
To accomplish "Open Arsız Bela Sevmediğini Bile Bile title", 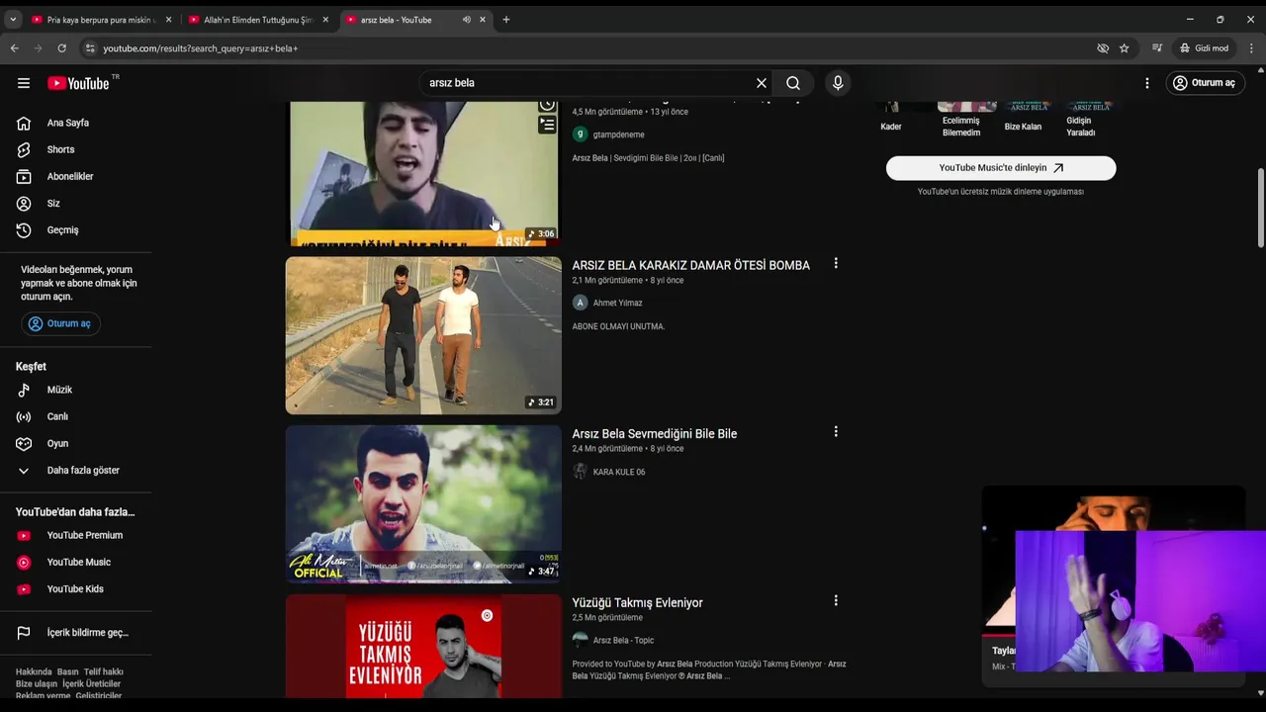I will (x=654, y=434).
